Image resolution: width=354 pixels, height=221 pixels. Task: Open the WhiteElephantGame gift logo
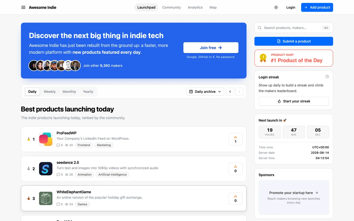pos(46,198)
